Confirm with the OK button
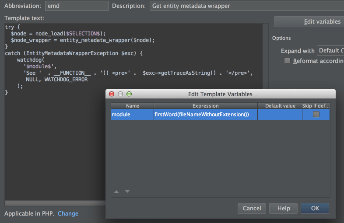The height and width of the screenshot is (223, 344). pyautogui.click(x=315, y=208)
